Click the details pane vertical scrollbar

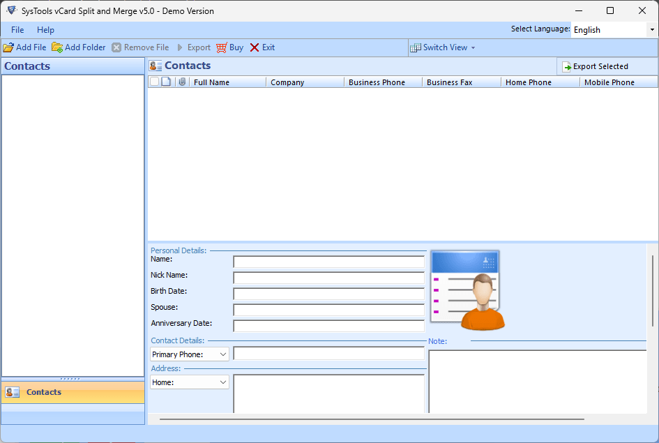point(652,291)
